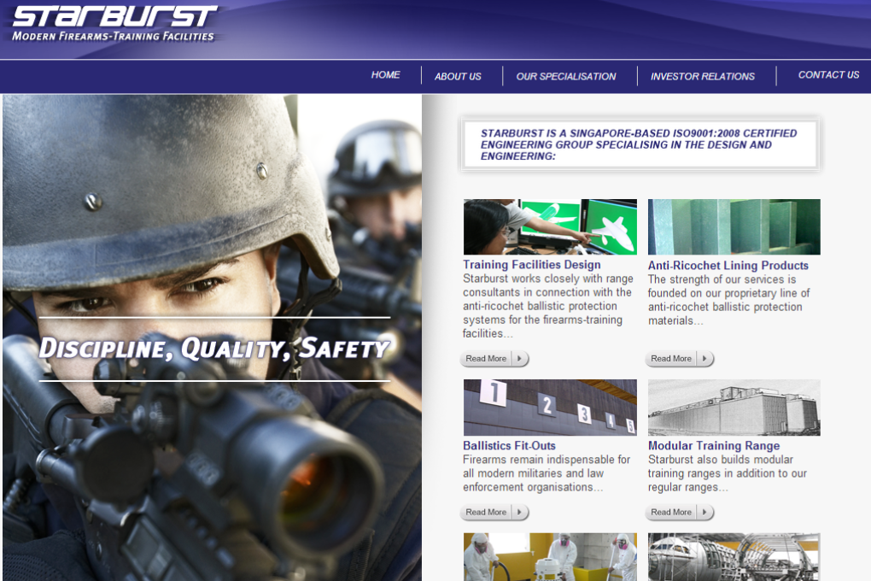Open the Home menu item
This screenshot has width=871, height=581.
click(x=385, y=75)
